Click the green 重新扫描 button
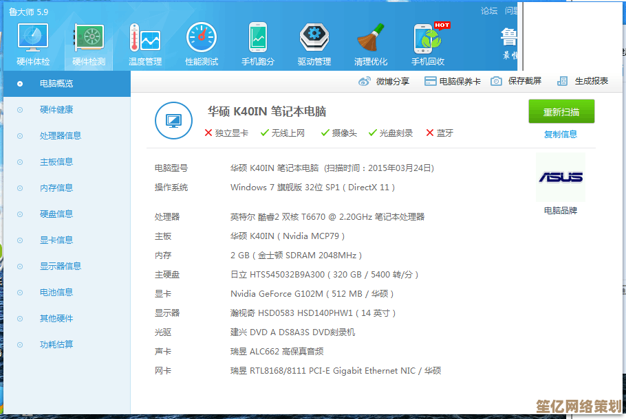 click(561, 111)
